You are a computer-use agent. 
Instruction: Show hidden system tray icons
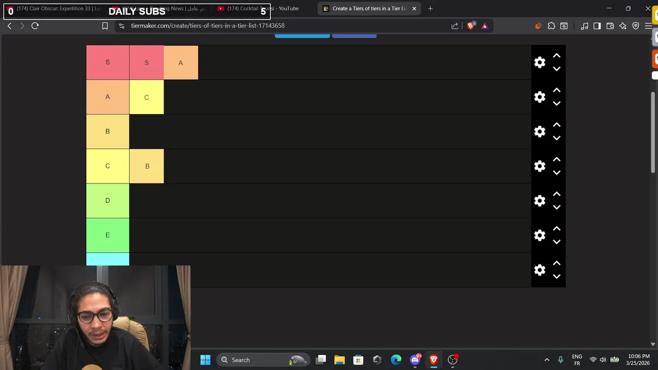coord(546,360)
